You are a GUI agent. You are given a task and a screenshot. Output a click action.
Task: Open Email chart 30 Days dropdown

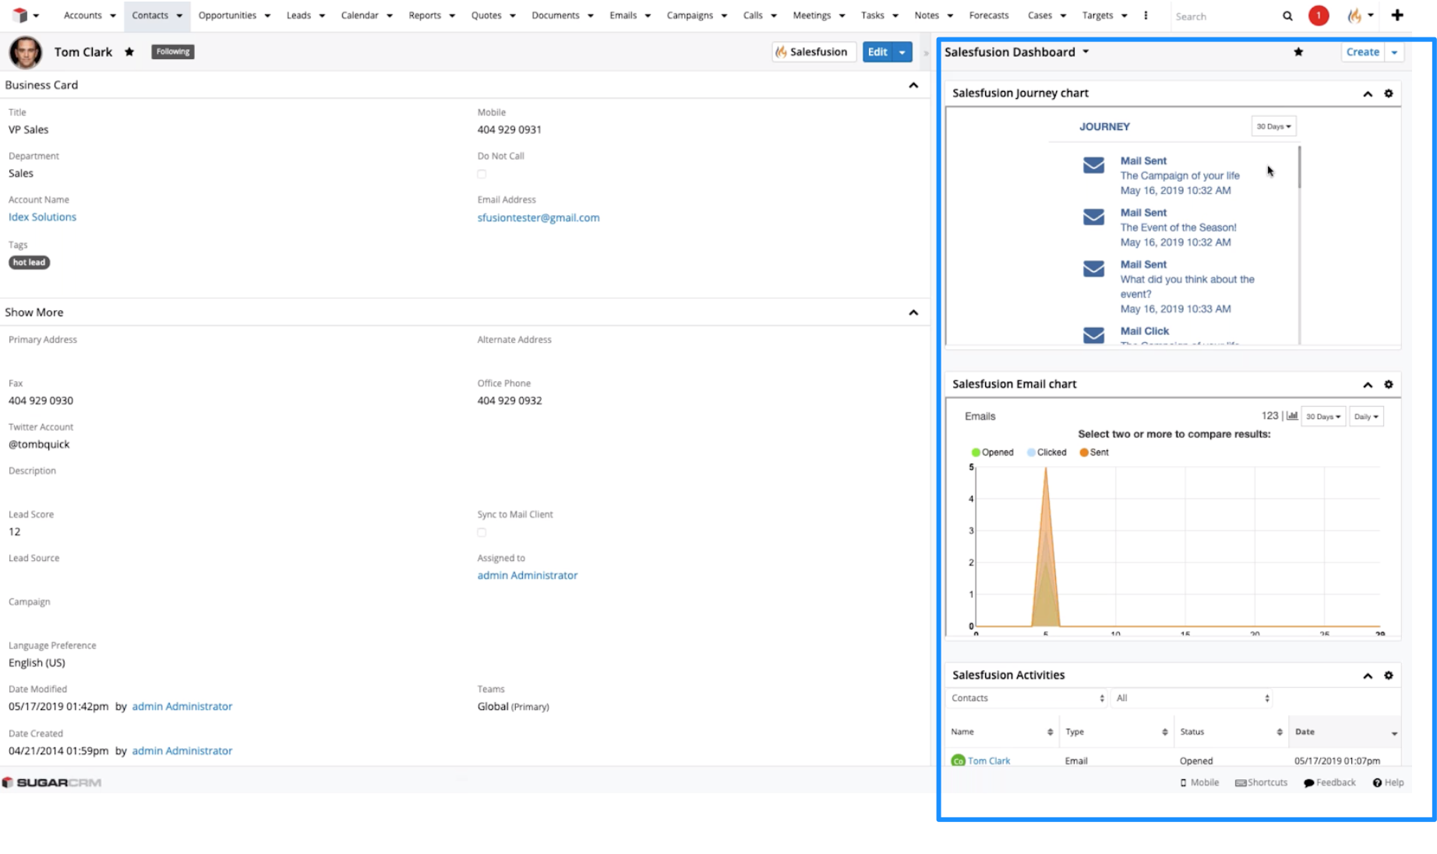coord(1322,416)
